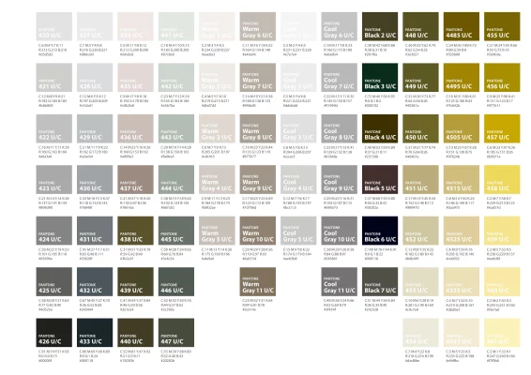The image size is (531, 375).
Task: Select the Pantone 452 U/C swatch
Action: [x=420, y=231]
